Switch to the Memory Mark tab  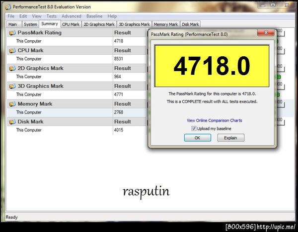[166, 24]
